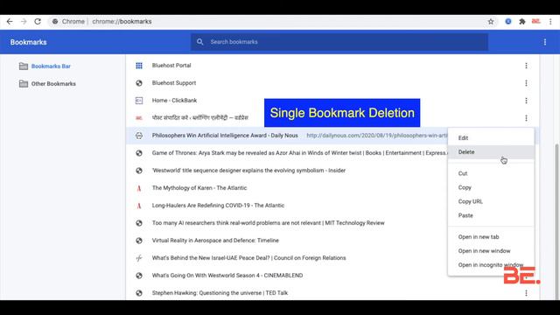Open the Extensions puzzle icon
Viewport: 560px width, 315px height.
tap(522, 21)
